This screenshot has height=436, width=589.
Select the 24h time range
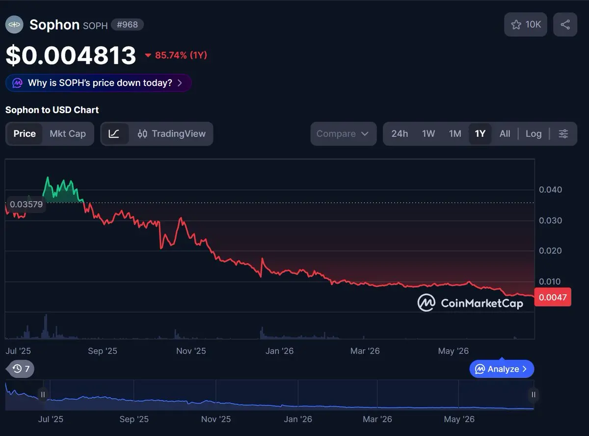click(400, 134)
